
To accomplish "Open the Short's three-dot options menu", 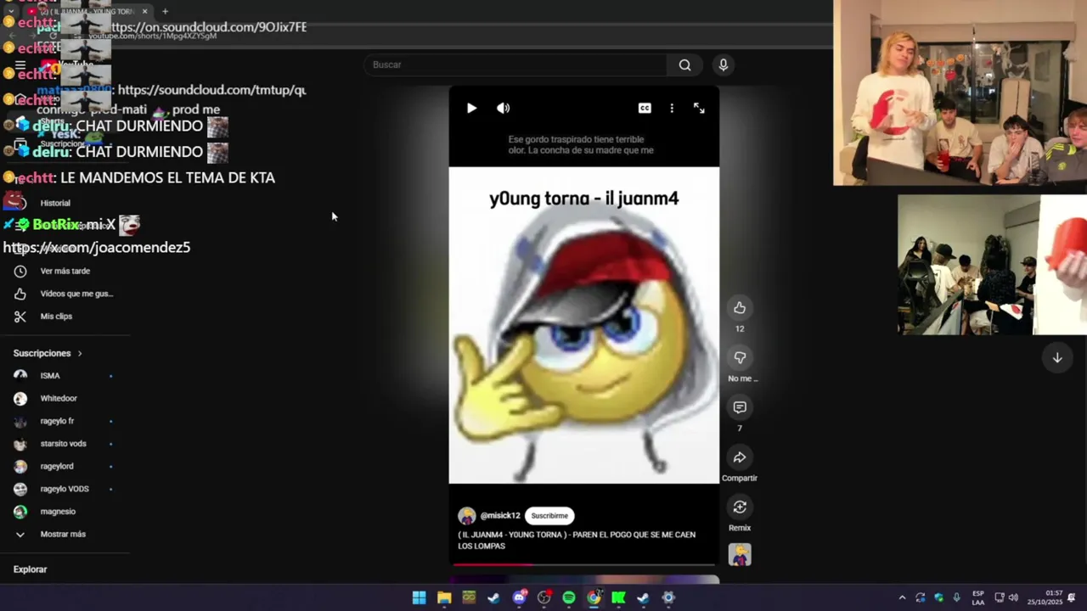I will [672, 108].
